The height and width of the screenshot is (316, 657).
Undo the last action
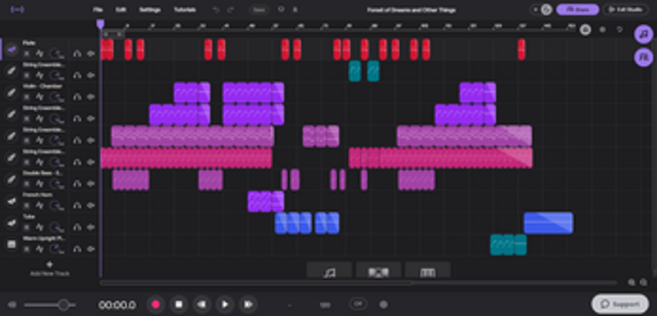[216, 10]
